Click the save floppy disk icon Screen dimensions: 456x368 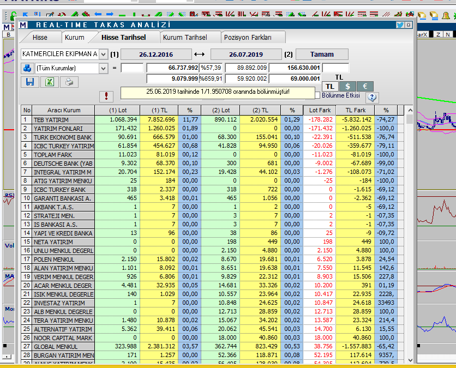pyautogui.click(x=30, y=82)
